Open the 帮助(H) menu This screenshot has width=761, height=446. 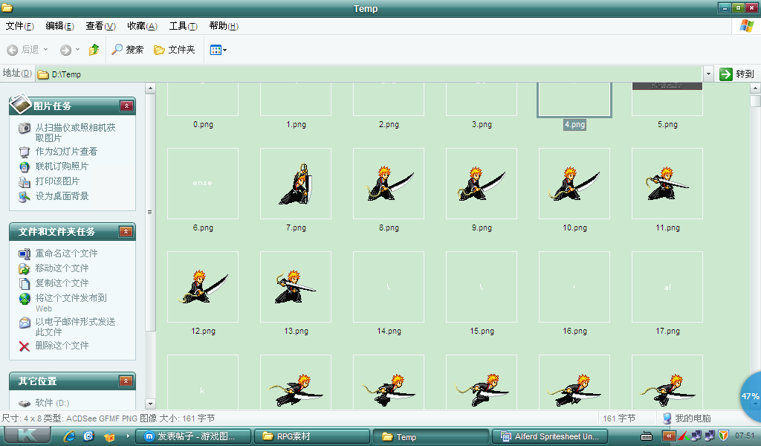click(x=224, y=26)
